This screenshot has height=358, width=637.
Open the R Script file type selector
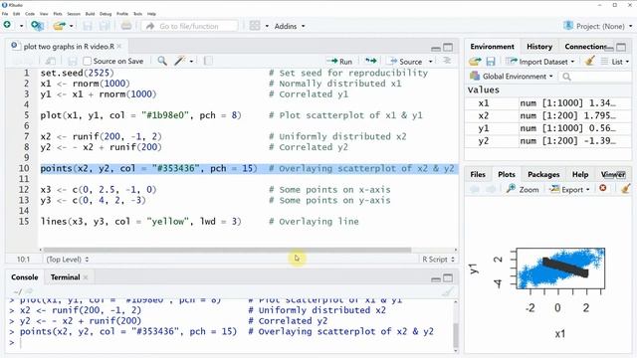click(x=438, y=260)
